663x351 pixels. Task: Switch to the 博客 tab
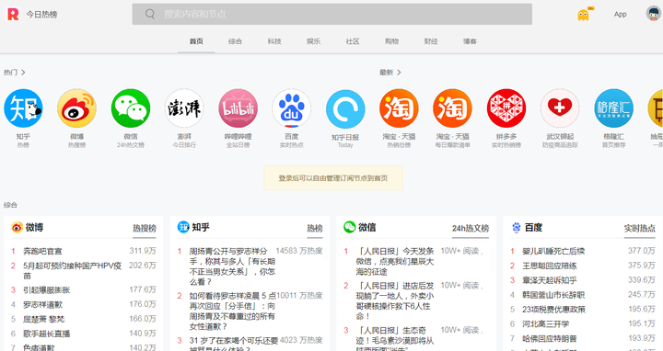(x=470, y=41)
